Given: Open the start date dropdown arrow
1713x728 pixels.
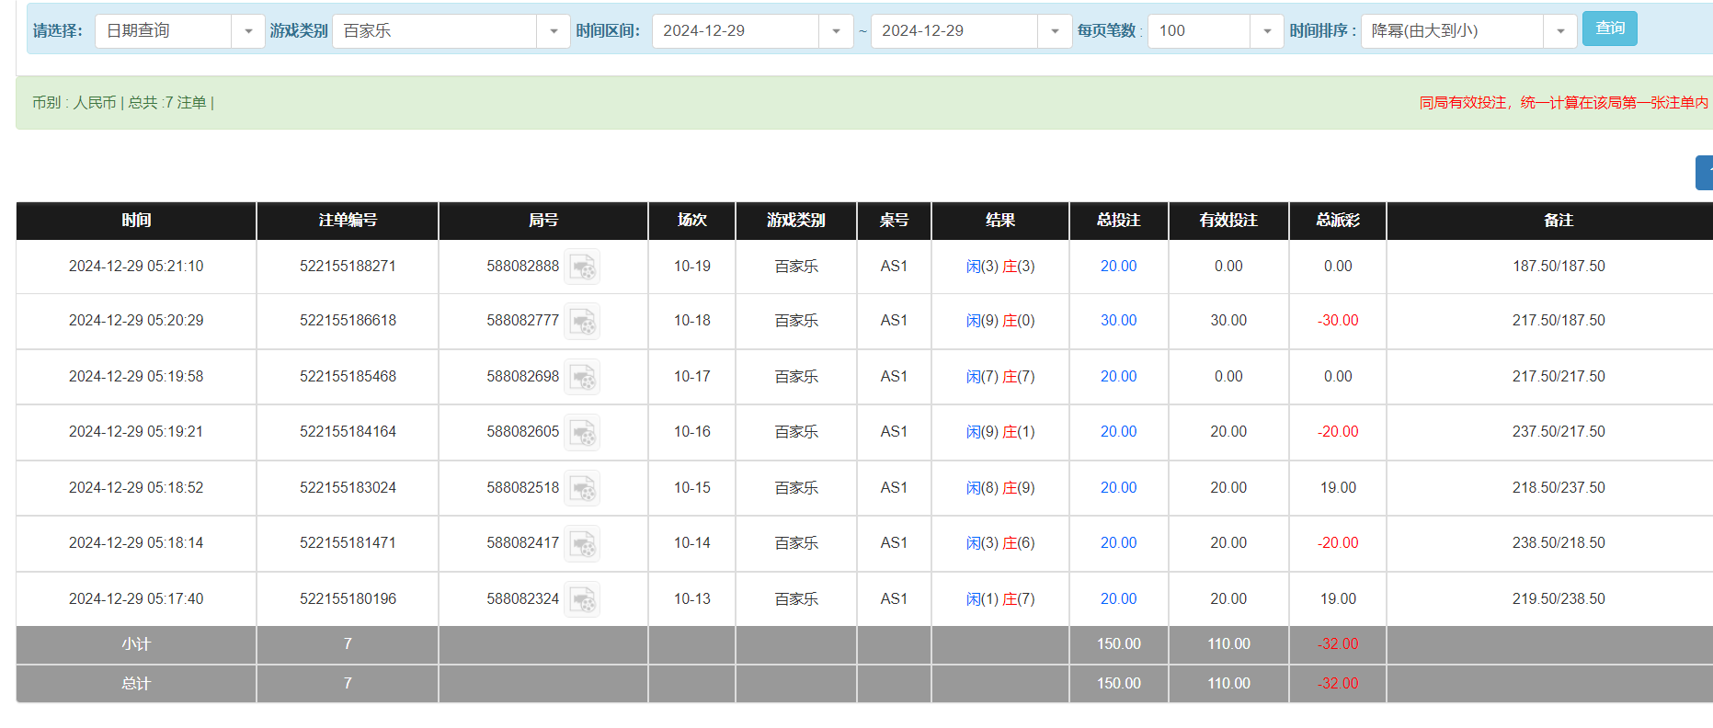Looking at the screenshot, I should point(835,31).
